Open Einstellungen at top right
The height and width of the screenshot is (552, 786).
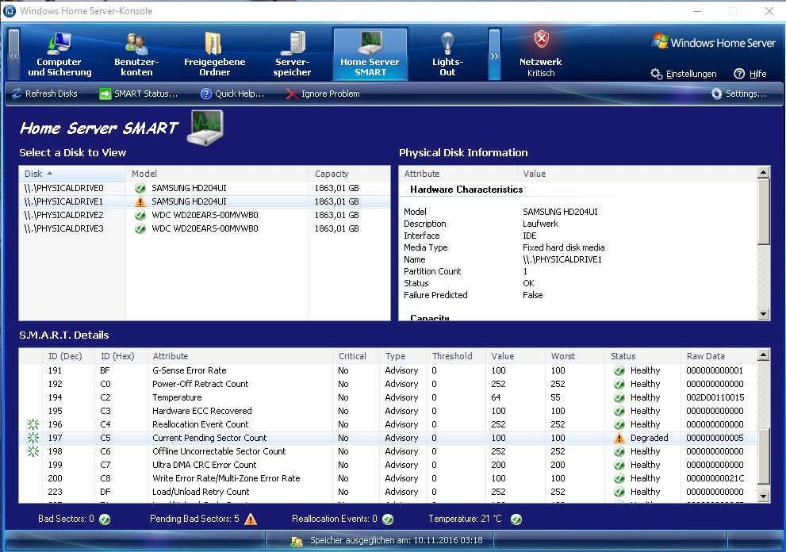[x=684, y=74]
